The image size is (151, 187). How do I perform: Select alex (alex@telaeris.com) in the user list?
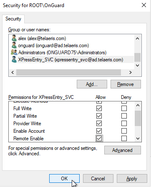(x=42, y=38)
